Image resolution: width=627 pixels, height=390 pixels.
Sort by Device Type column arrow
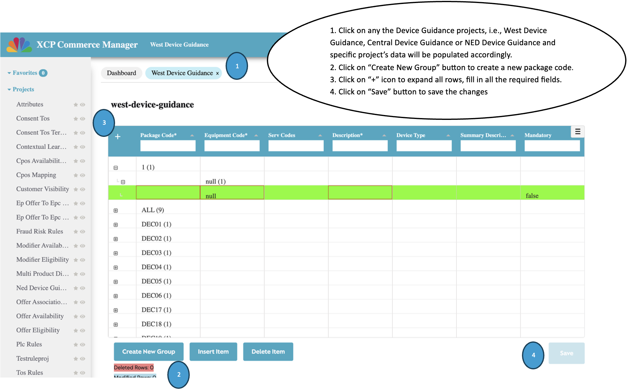[x=448, y=135]
